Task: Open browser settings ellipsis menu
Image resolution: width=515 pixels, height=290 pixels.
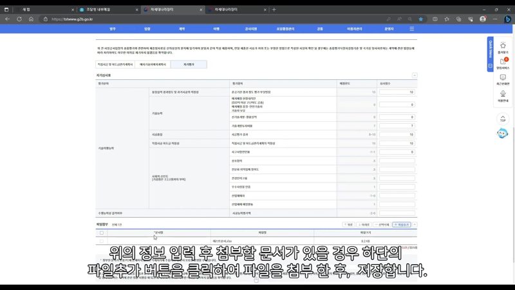Action: click(x=495, y=19)
